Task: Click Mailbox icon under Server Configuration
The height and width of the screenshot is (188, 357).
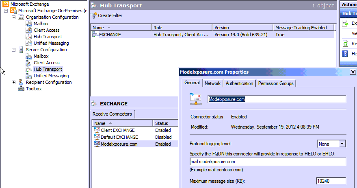Action: (29, 56)
